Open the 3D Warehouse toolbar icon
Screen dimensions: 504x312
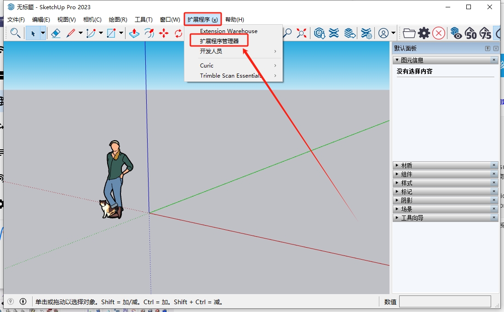pyautogui.click(x=320, y=33)
